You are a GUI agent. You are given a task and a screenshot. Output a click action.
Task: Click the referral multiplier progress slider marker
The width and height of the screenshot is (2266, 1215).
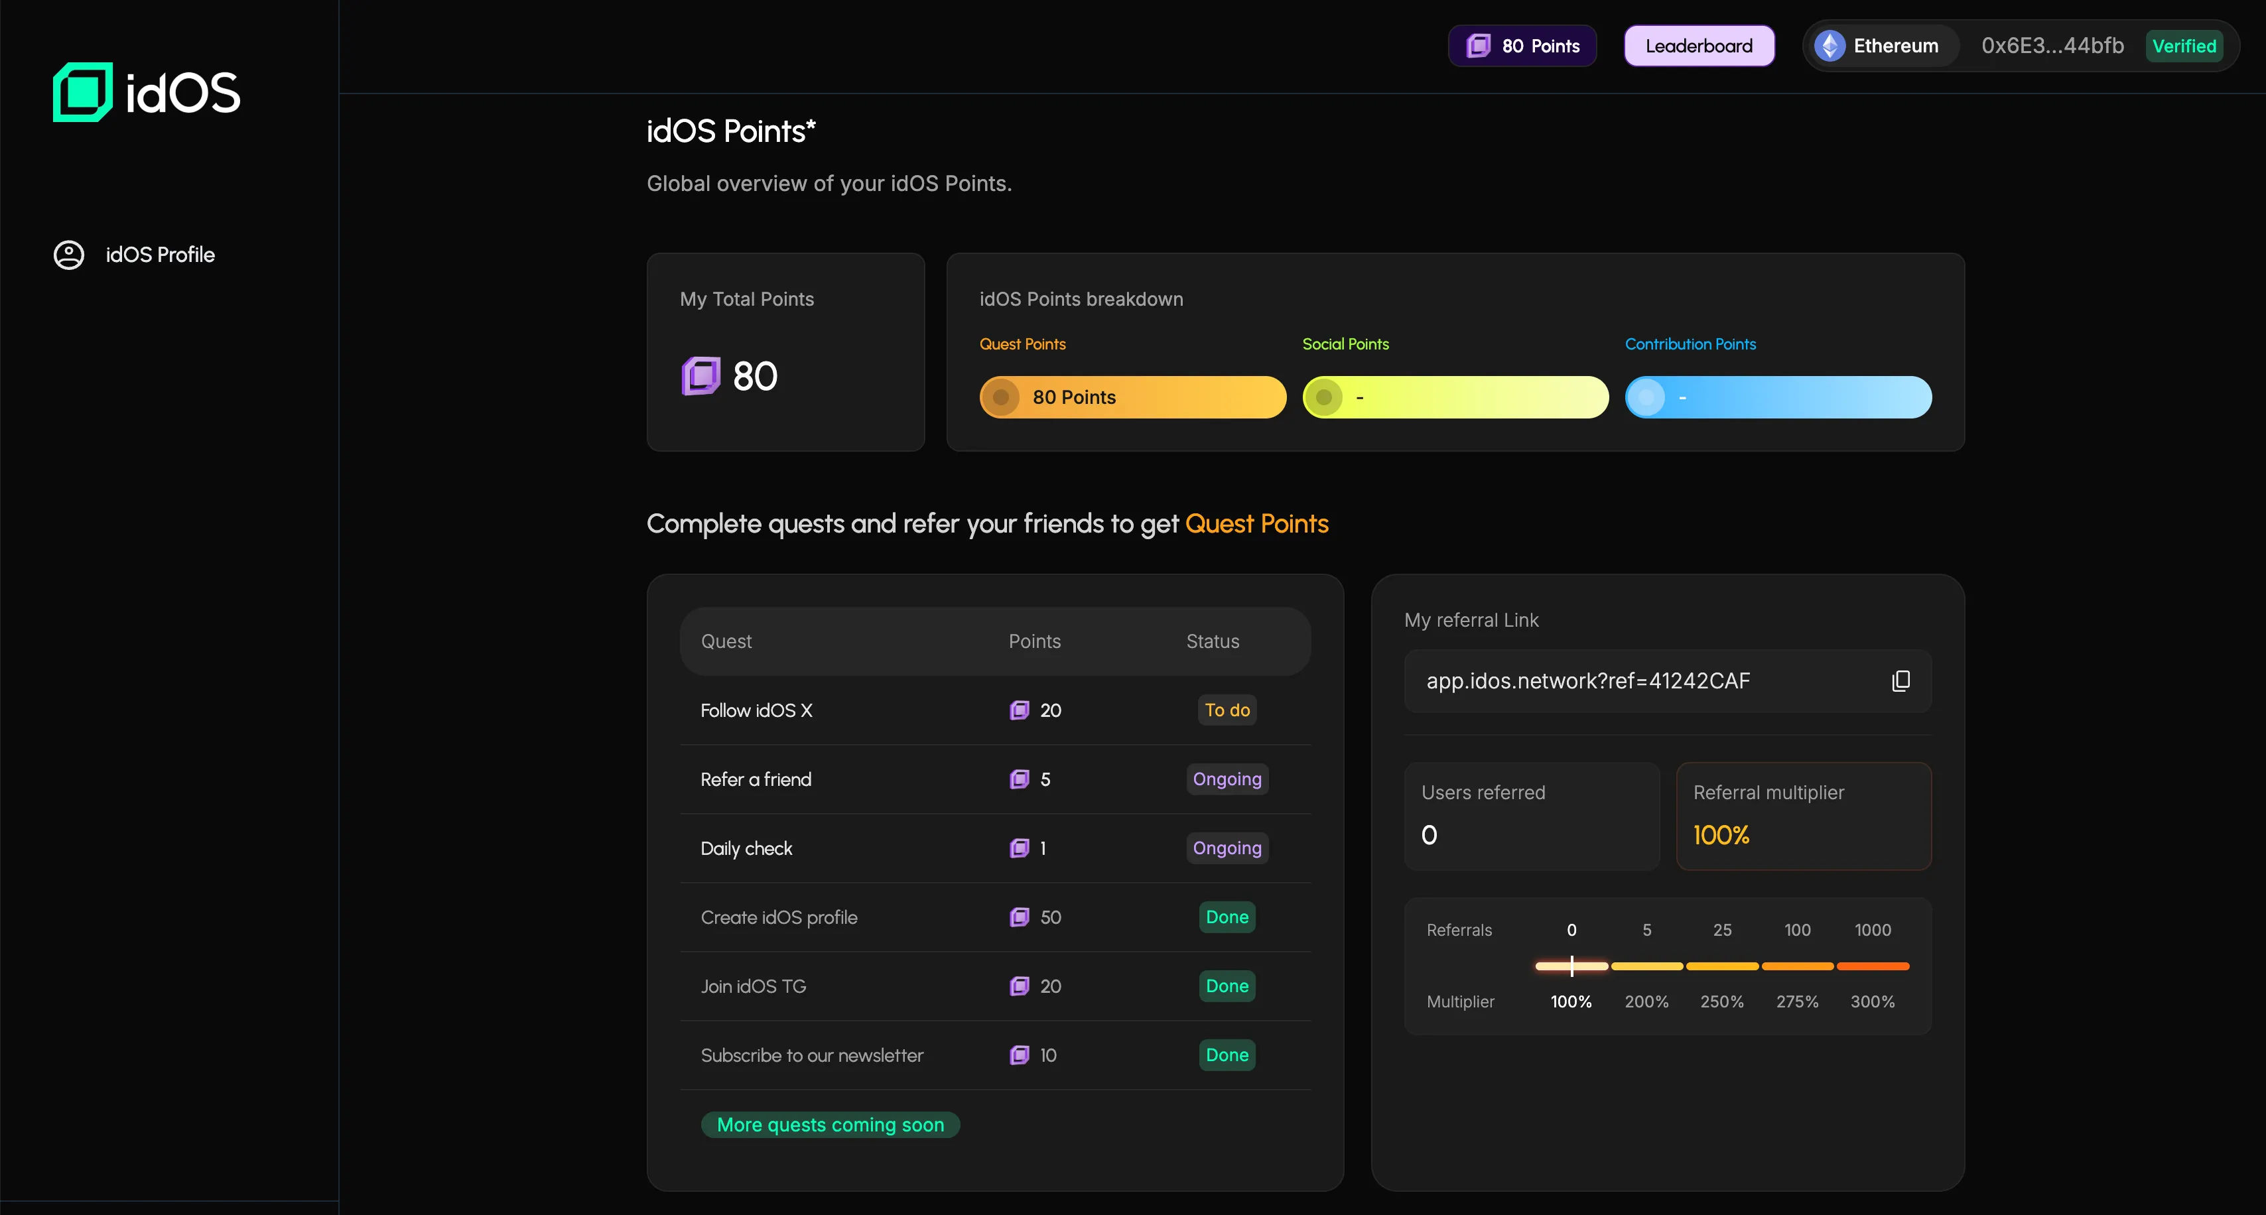point(1571,966)
